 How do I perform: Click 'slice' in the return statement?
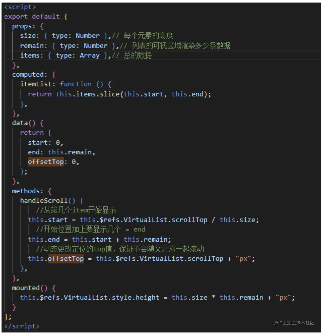[110, 94]
